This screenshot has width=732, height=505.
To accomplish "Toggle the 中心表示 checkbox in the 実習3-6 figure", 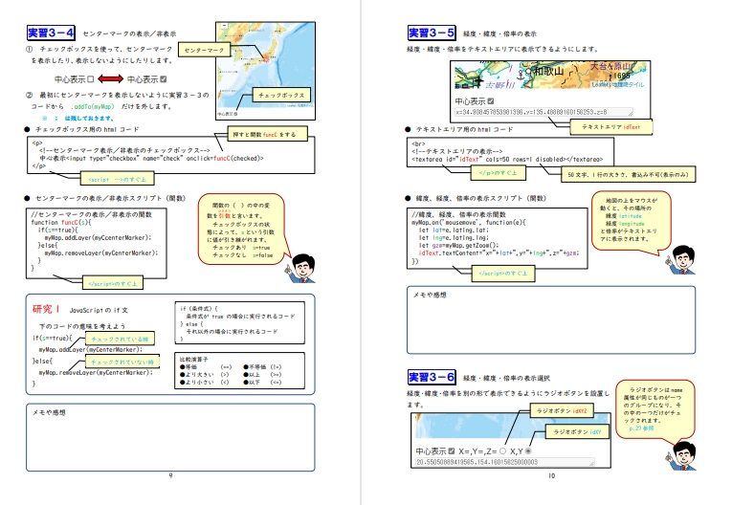I will click(452, 450).
